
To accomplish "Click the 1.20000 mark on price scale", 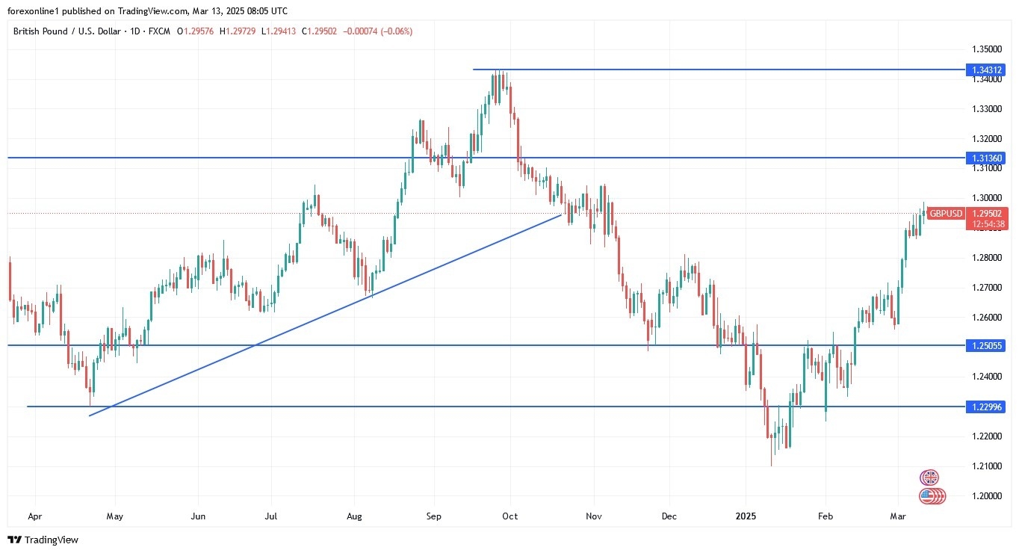I will (x=986, y=496).
